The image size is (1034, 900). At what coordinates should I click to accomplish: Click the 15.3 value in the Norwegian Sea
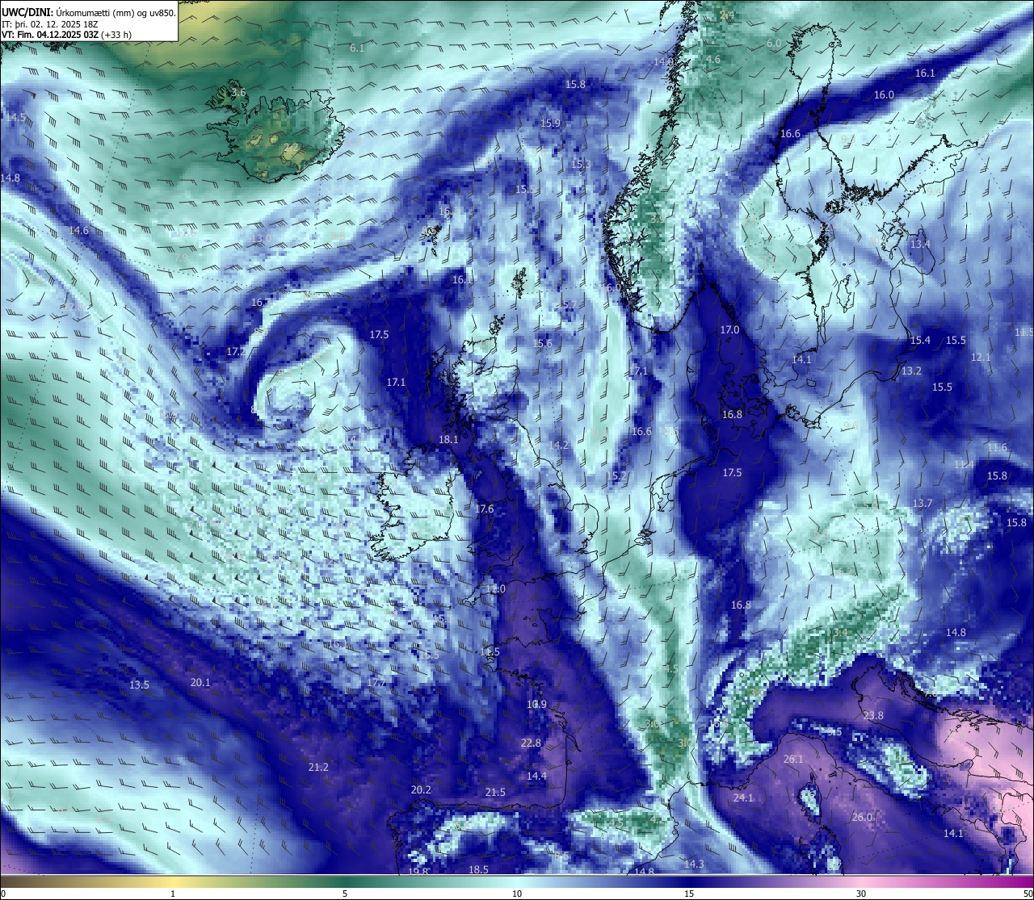coord(581,165)
